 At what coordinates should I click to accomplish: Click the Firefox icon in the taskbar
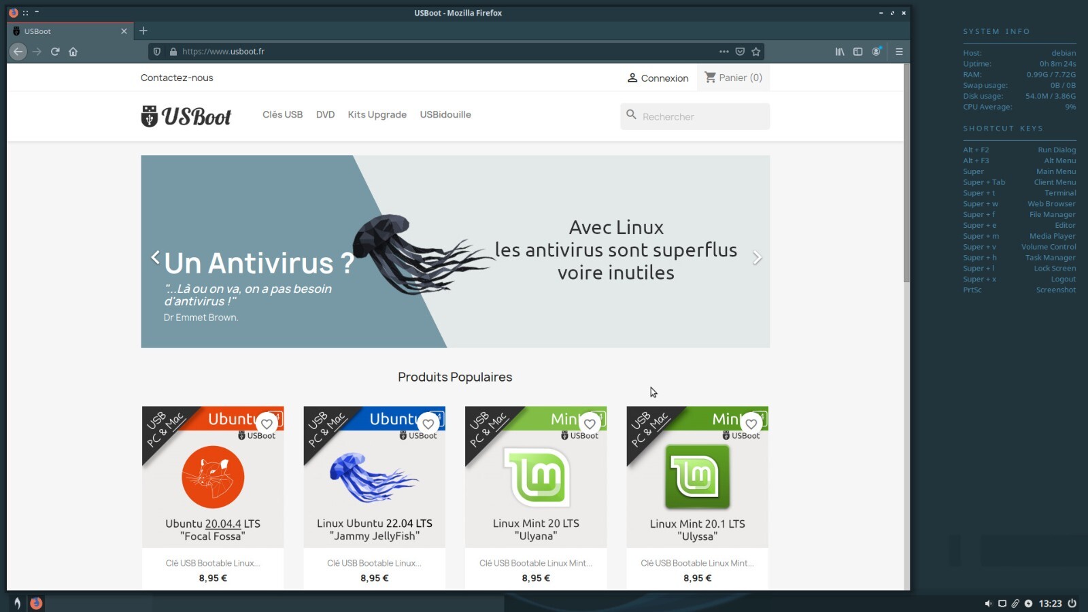[36, 602]
